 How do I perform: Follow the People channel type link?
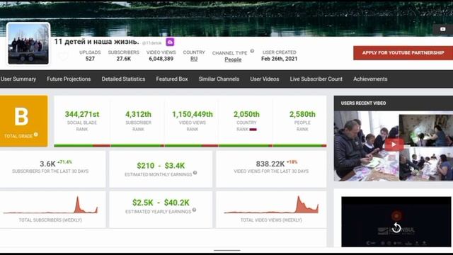(233, 59)
